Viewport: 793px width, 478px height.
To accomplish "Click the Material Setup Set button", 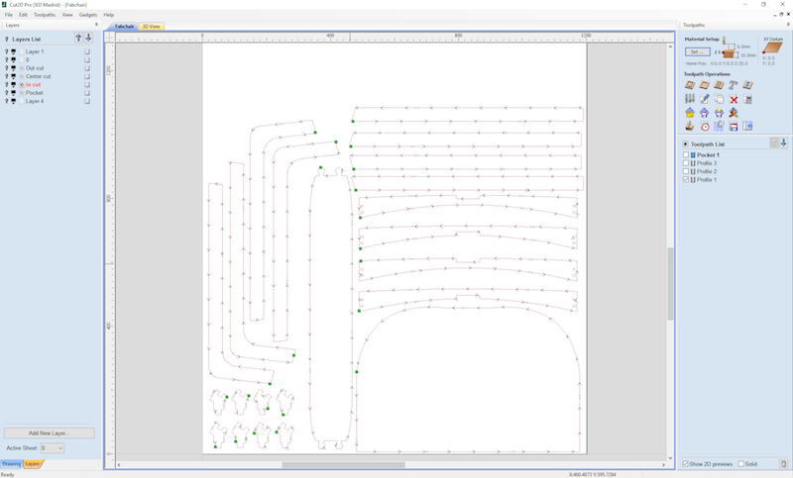I will [698, 52].
